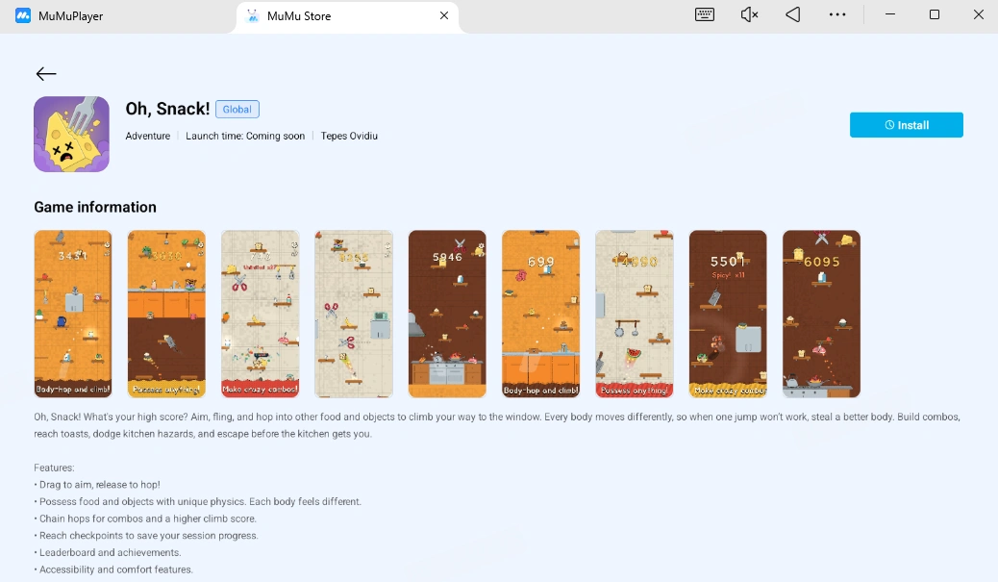Click the 'Launch time: Coming soon' text
This screenshot has width=998, height=582.
(245, 136)
